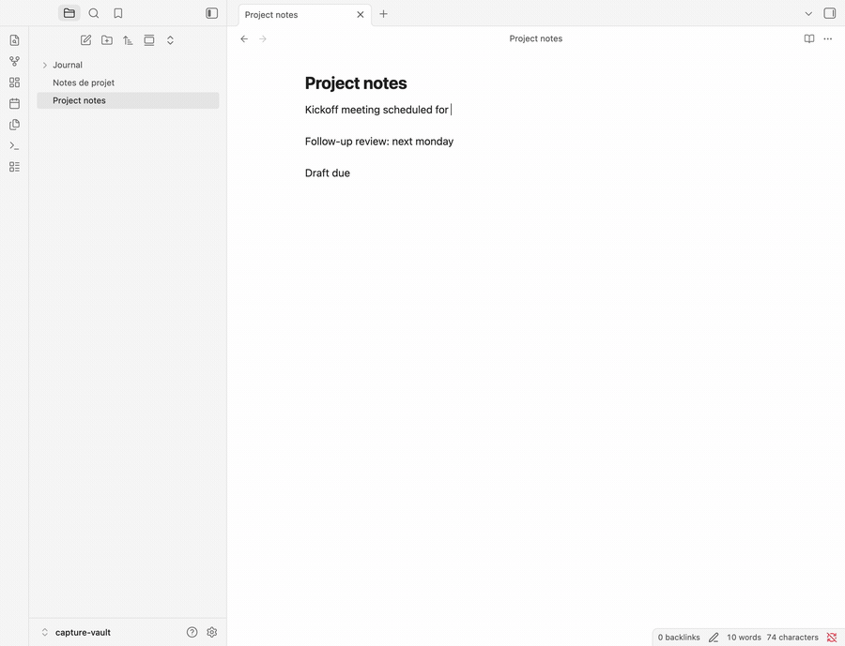Open the command palette
The height and width of the screenshot is (646, 845).
pos(14,146)
